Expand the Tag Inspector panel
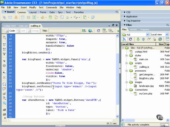This screenshot has width=170, height=127. tap(133, 21)
